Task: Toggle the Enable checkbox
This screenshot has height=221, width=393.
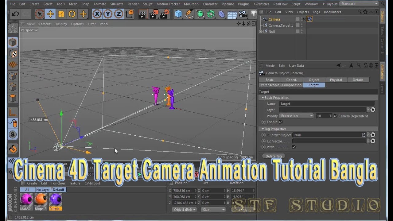Action: pos(281,122)
